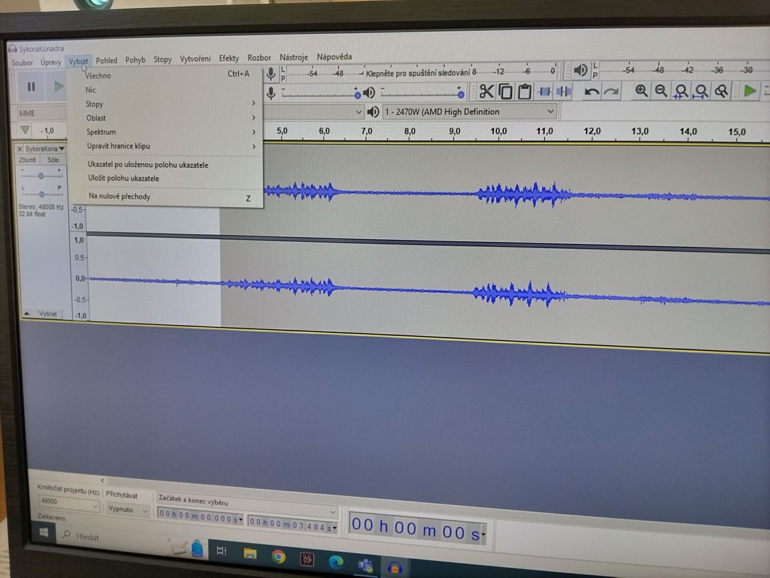The height and width of the screenshot is (578, 770).
Task: Open the MME audio host dropdown
Action: (x=42, y=113)
